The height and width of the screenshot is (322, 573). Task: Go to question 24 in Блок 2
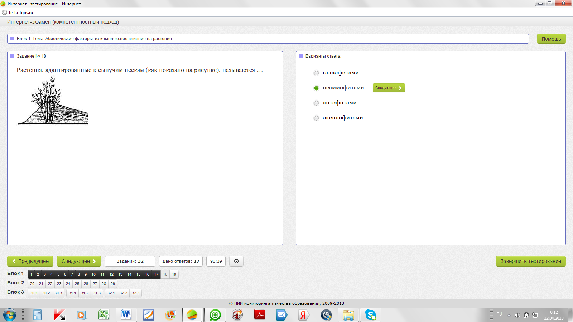pos(68,284)
